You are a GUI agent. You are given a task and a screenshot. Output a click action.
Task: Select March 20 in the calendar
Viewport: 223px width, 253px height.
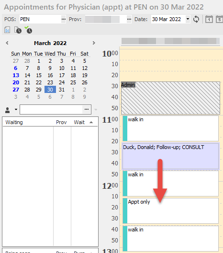pos(16,82)
